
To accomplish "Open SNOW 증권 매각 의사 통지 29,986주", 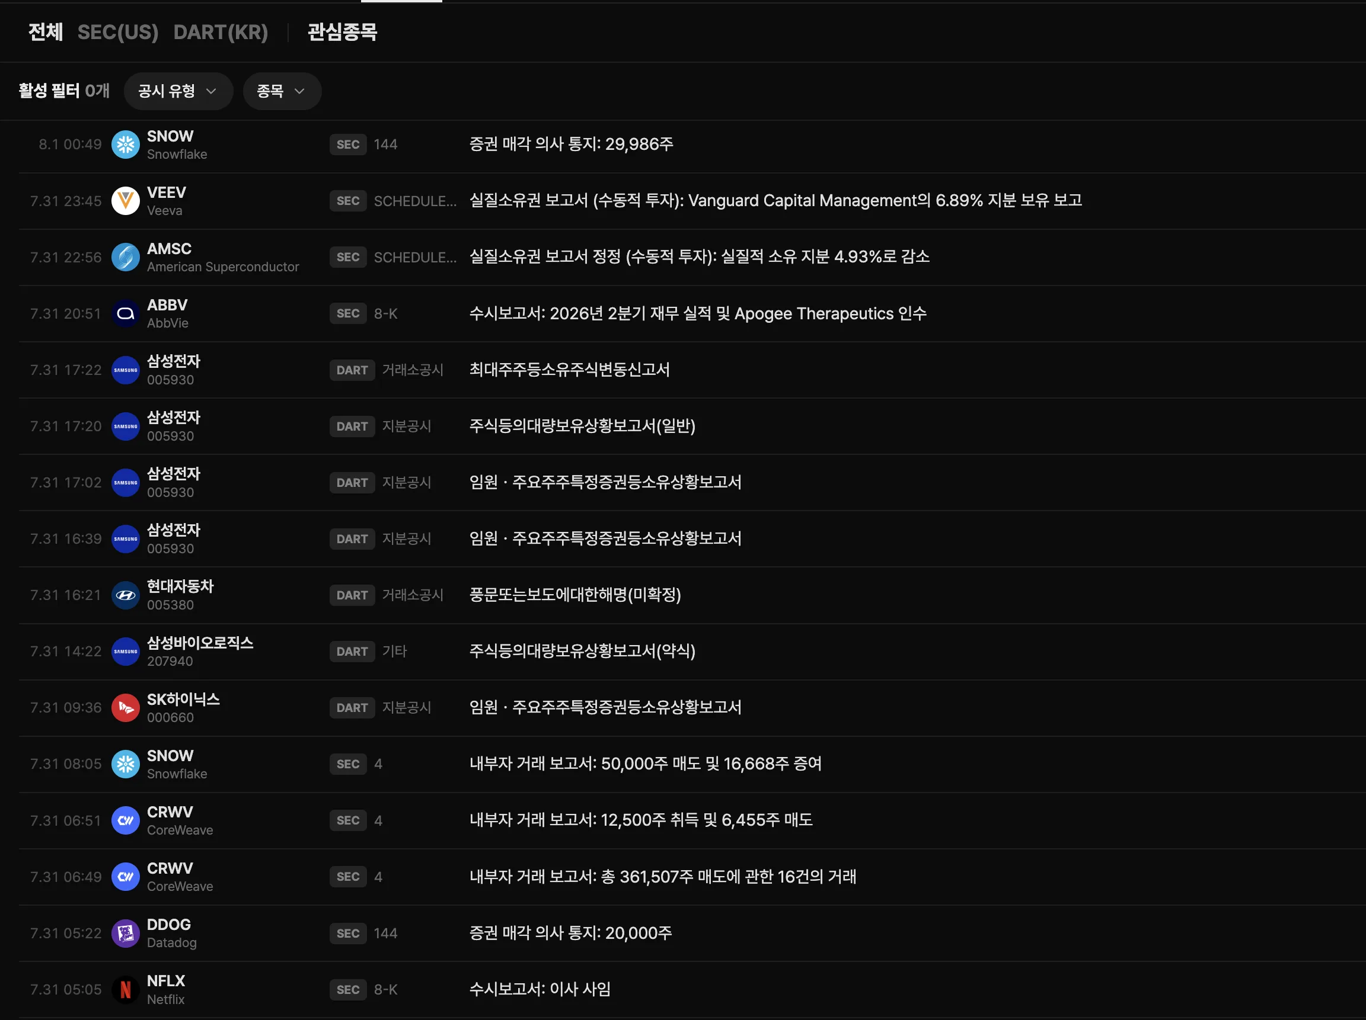I will (571, 145).
